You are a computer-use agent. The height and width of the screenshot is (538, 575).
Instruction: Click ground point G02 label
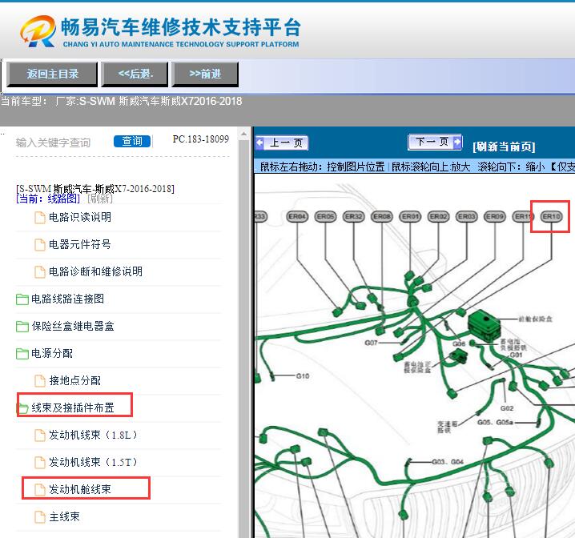click(x=507, y=408)
